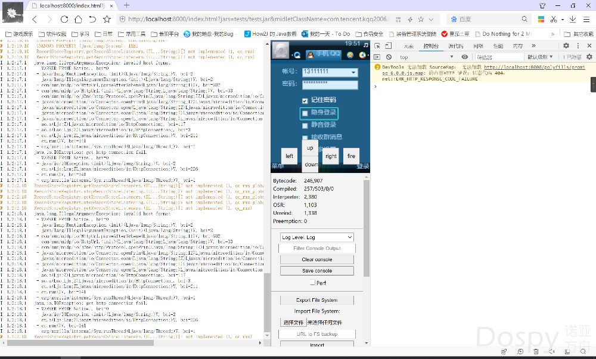Viewport: 596px width, 359px height.
Task: Switch to the 网络 DevTools tab
Action: (478, 46)
